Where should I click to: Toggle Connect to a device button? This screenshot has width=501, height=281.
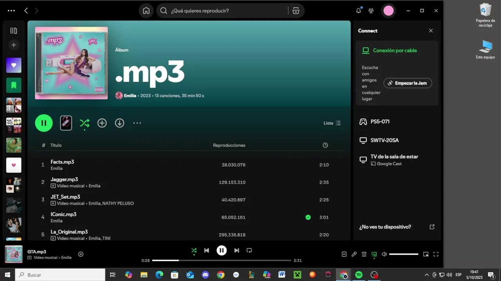click(374, 254)
